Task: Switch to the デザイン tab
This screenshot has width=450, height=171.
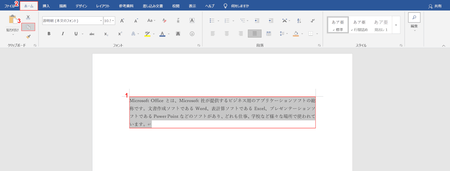Action: point(81,6)
